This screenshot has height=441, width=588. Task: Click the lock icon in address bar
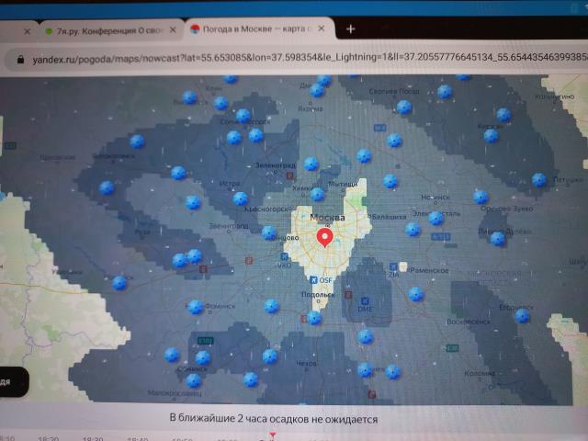[x=19, y=57]
